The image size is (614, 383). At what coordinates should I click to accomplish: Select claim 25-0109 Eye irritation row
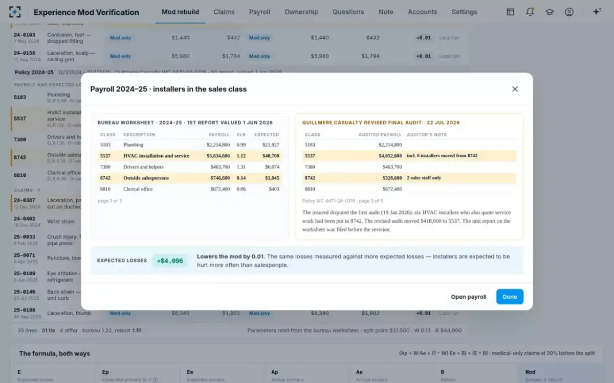click(x=46, y=276)
